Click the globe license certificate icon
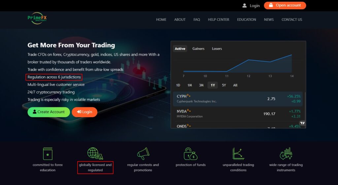Screen dimensions: 338x185 click(x=95, y=153)
